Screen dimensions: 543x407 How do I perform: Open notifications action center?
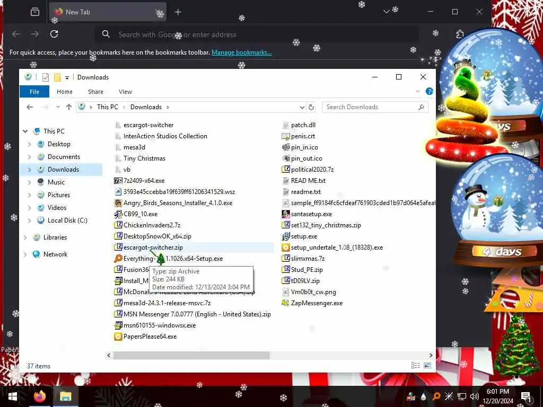click(x=526, y=396)
